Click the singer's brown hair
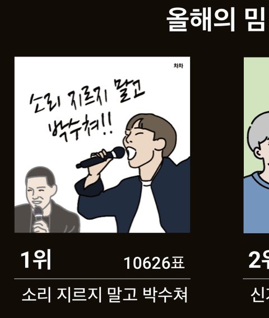Screen dimensions: 269x318 [x=154, y=131]
